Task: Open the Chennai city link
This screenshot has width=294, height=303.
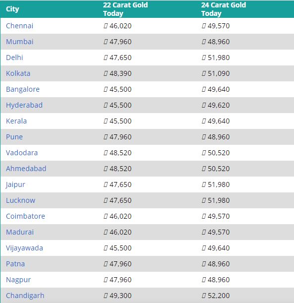Action: pyautogui.click(x=19, y=26)
